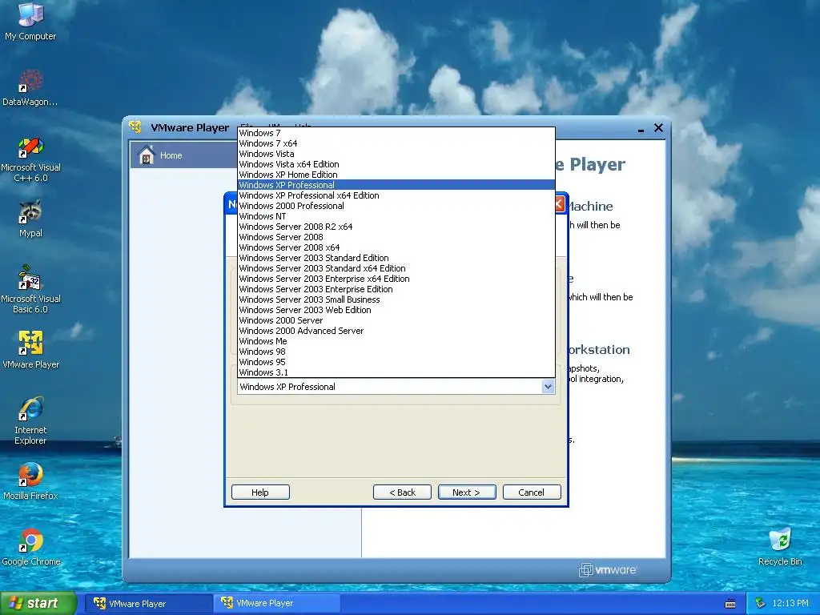Select Windows 3.1 option
Screen dimensions: 820x615
coord(396,372)
